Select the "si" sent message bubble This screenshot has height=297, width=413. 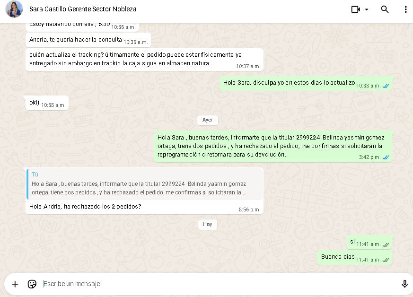(352, 242)
